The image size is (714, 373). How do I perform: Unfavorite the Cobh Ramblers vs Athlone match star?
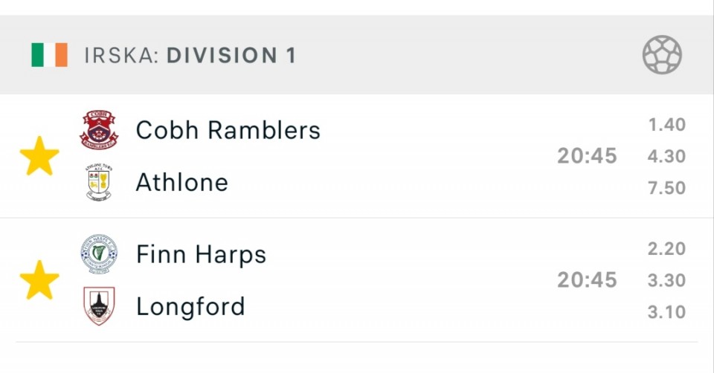click(x=39, y=156)
